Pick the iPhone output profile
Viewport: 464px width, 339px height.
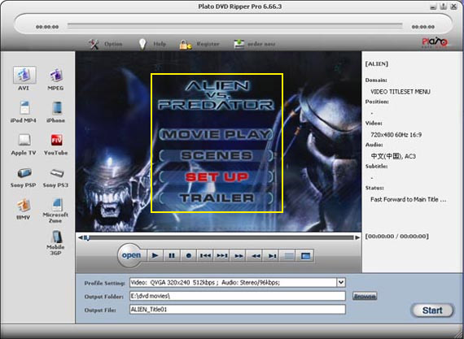56,107
